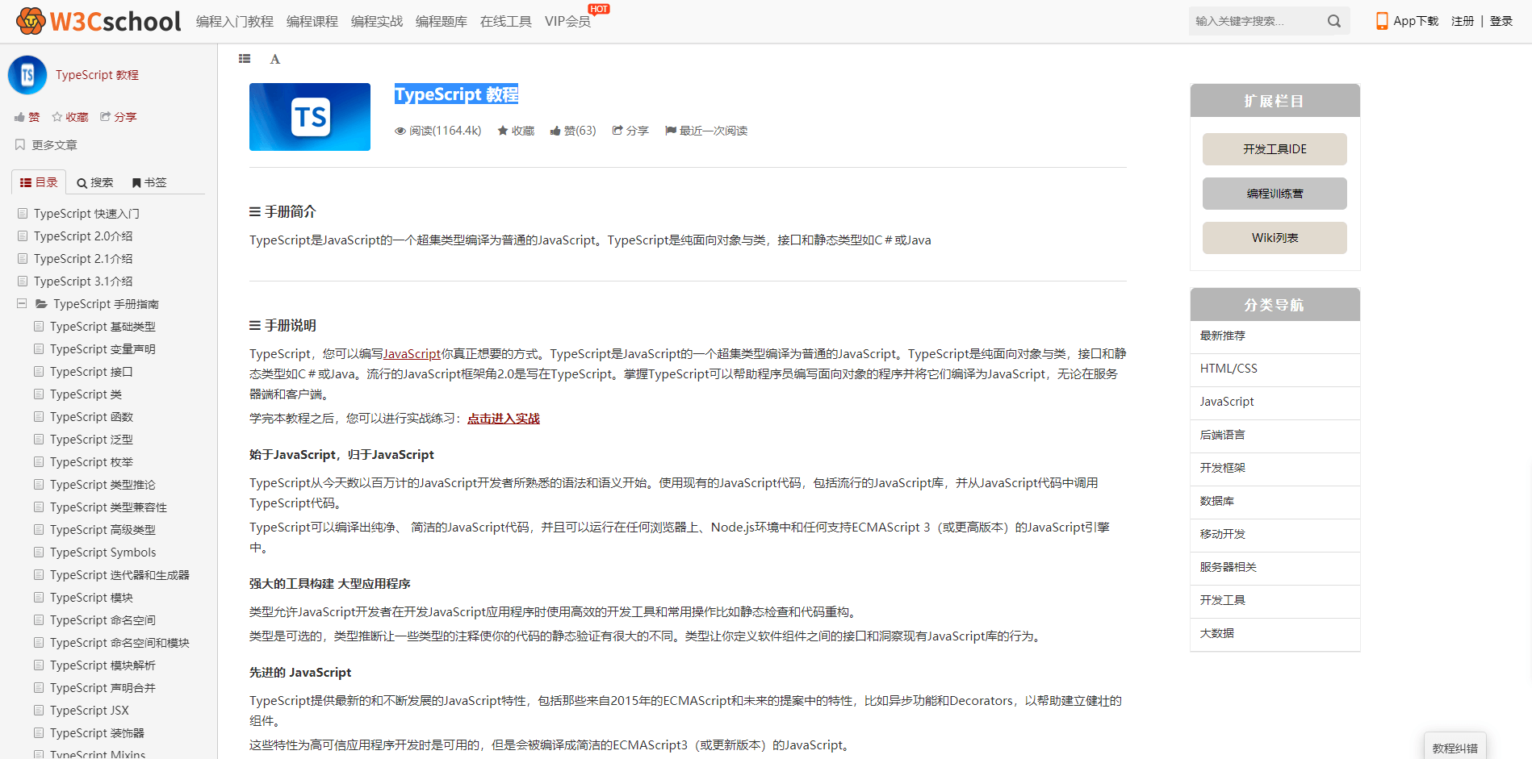Click the 注册 link
The width and height of the screenshot is (1532, 759).
click(x=1463, y=21)
